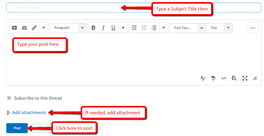Show more editor options (three dots)
The image size is (264, 136).
tap(253, 28)
